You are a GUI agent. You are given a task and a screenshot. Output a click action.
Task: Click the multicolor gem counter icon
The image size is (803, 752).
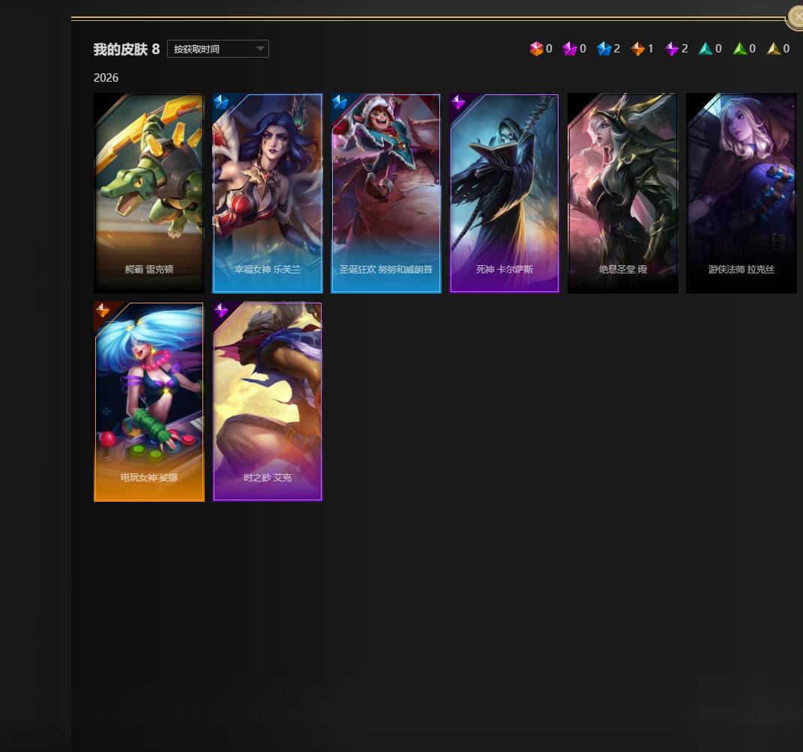tap(535, 49)
